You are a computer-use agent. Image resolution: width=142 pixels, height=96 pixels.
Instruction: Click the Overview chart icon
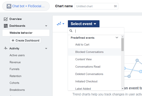coord(6,19)
